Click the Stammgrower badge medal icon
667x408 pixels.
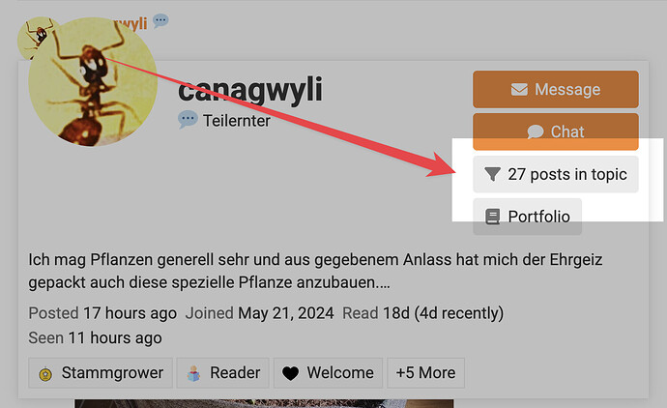pos(45,373)
